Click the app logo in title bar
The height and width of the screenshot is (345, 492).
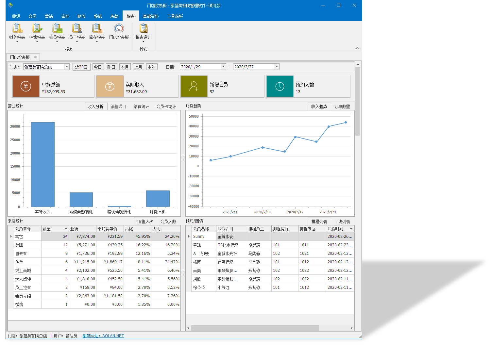[10, 5]
